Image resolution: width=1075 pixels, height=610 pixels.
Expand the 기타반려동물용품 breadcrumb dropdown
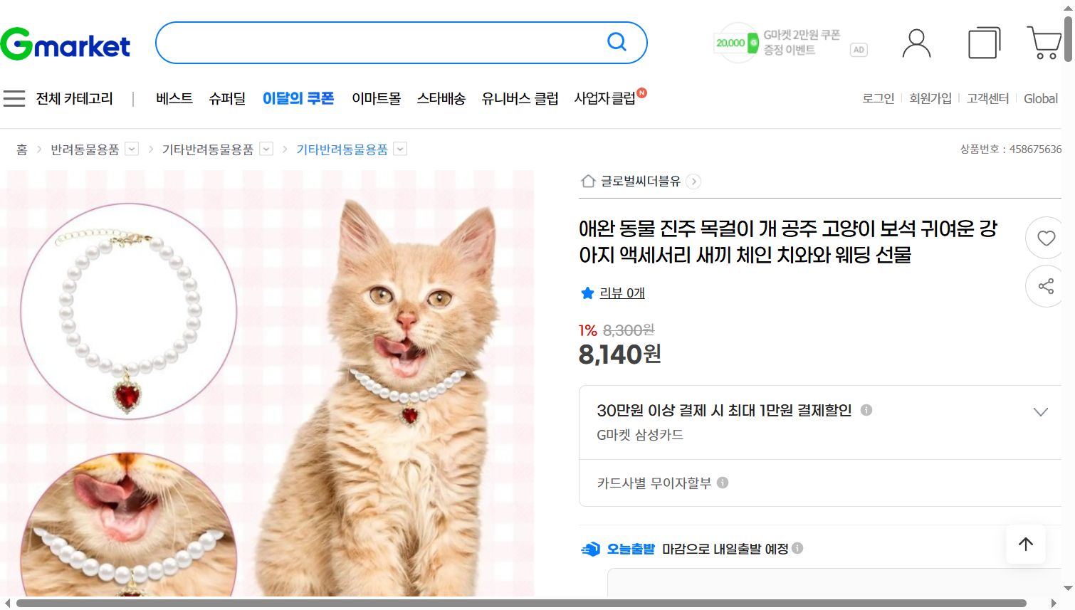(x=266, y=149)
